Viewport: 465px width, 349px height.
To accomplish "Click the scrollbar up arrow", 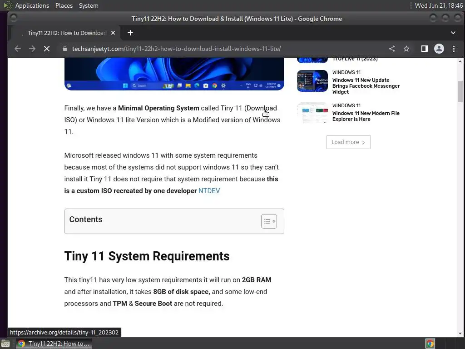I will (460, 61).
